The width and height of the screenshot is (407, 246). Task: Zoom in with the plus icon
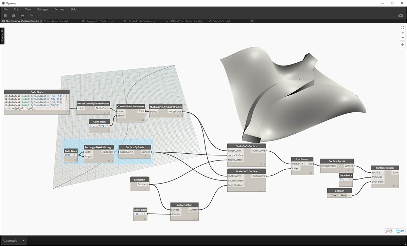click(403, 33)
